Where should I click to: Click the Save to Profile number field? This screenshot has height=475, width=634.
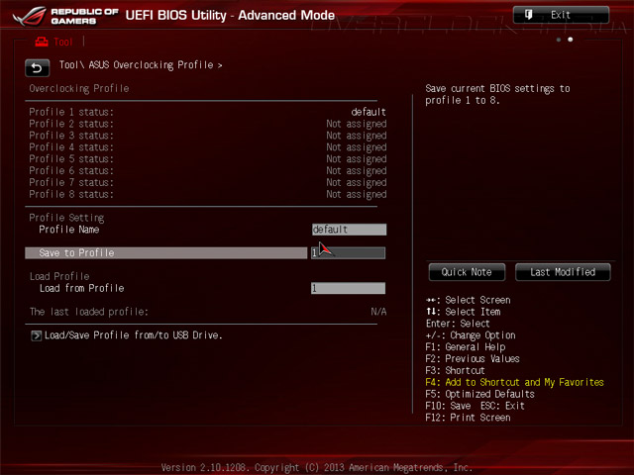[x=348, y=253]
